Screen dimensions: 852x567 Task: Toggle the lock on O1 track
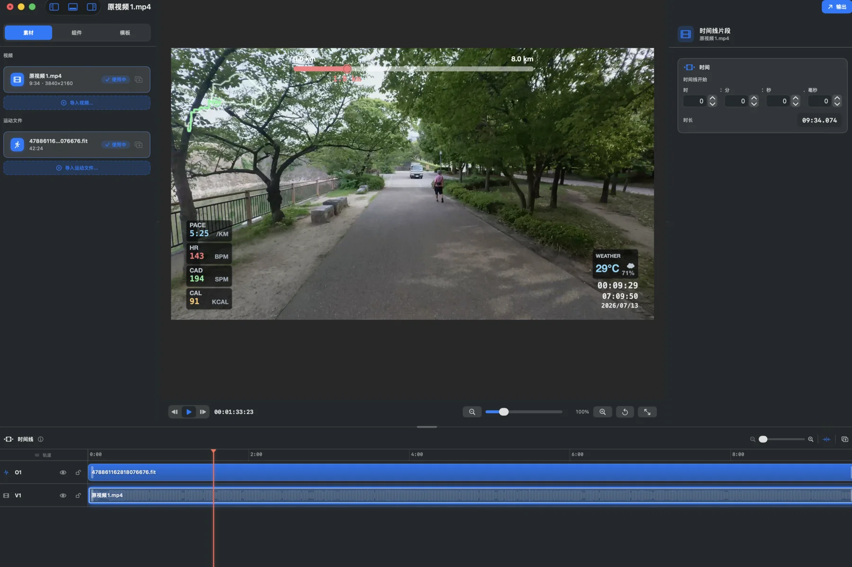(x=78, y=472)
